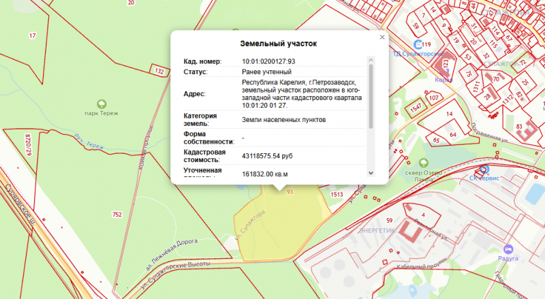Select parcel 752 on the map
545x299 pixels.
click(x=117, y=215)
